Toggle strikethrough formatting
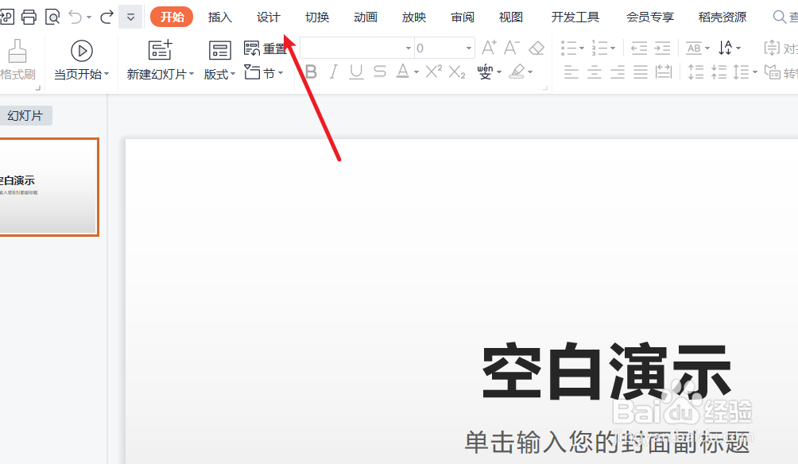Viewport: 798px width, 464px height. [x=380, y=72]
